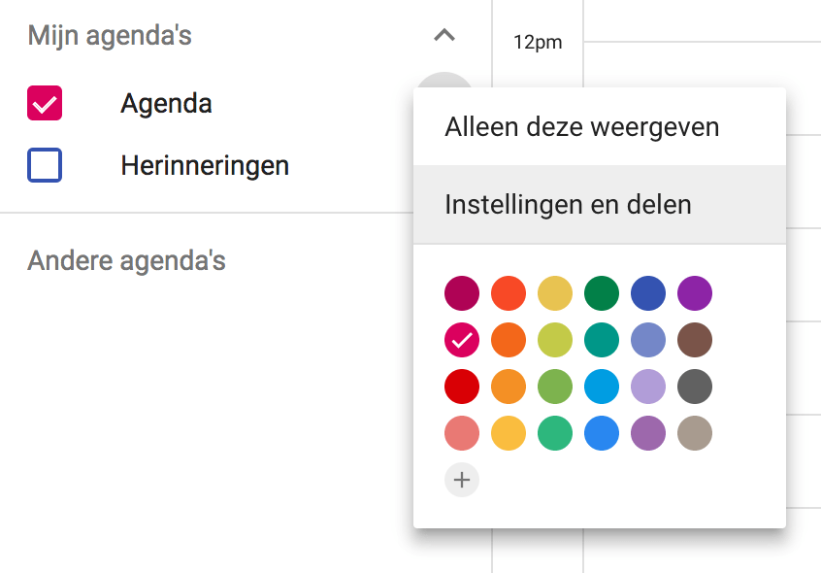
Task: Click the plus icon to add custom color
Action: tap(461, 480)
